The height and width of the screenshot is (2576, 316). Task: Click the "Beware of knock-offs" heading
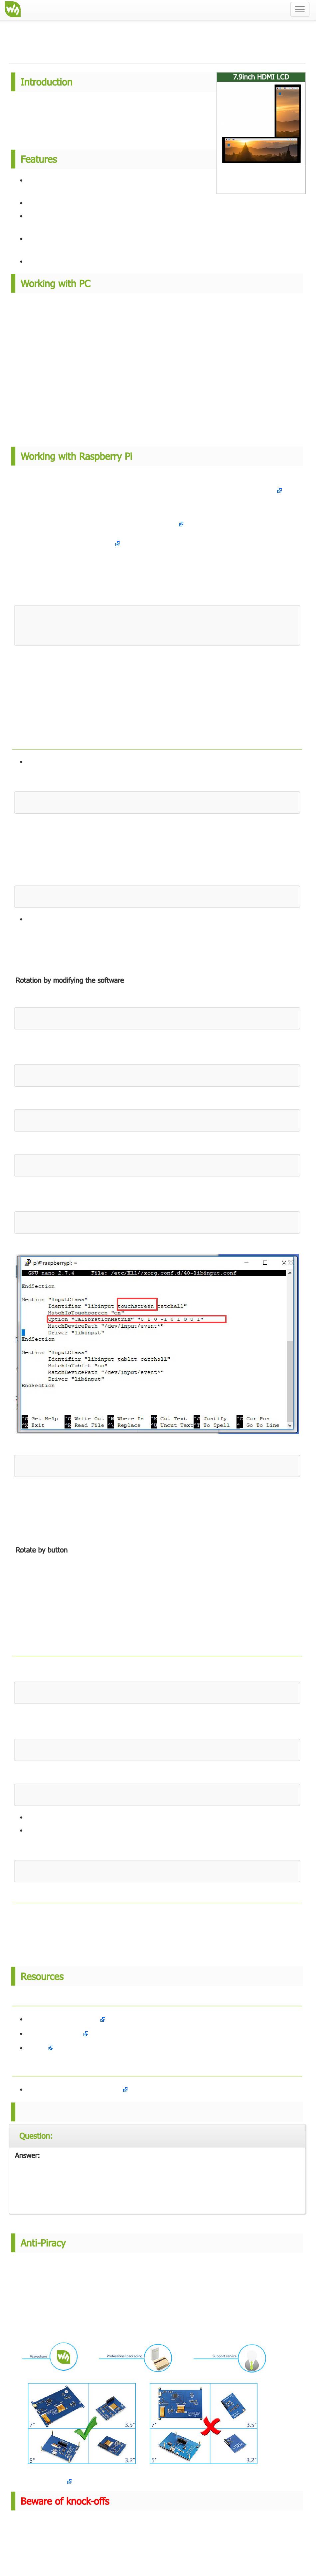65,2501
